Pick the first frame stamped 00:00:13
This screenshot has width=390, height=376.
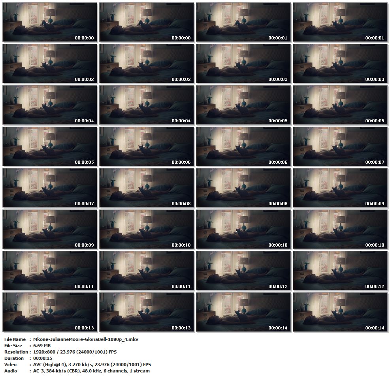point(50,312)
